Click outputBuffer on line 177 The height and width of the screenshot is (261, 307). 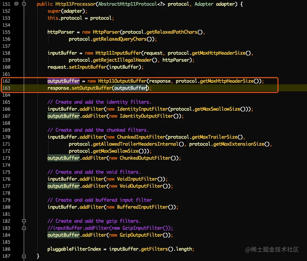click(64, 186)
